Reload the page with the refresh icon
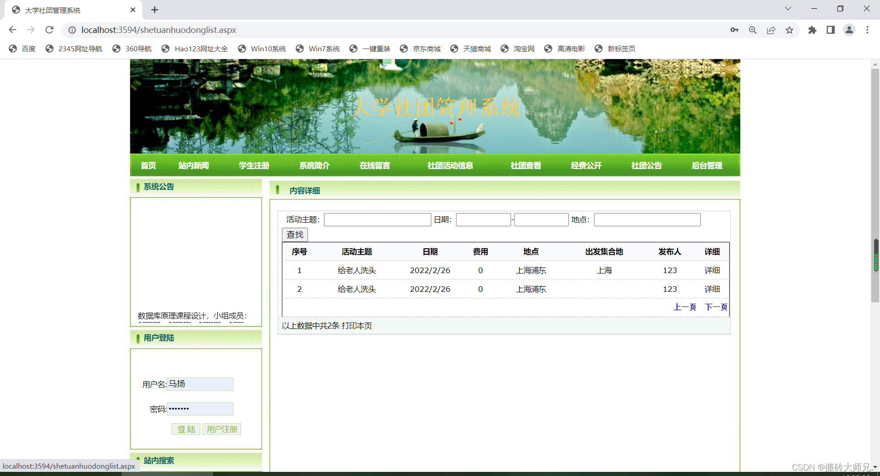 click(x=49, y=30)
